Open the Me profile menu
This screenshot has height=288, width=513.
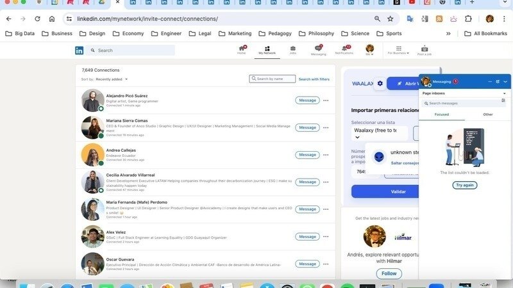click(x=370, y=50)
